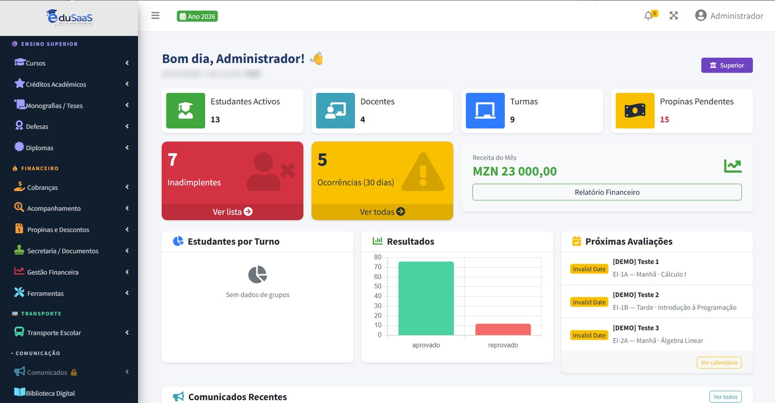Expand the Monografias / Teses chevron
The height and width of the screenshot is (403, 775).
pyautogui.click(x=127, y=105)
